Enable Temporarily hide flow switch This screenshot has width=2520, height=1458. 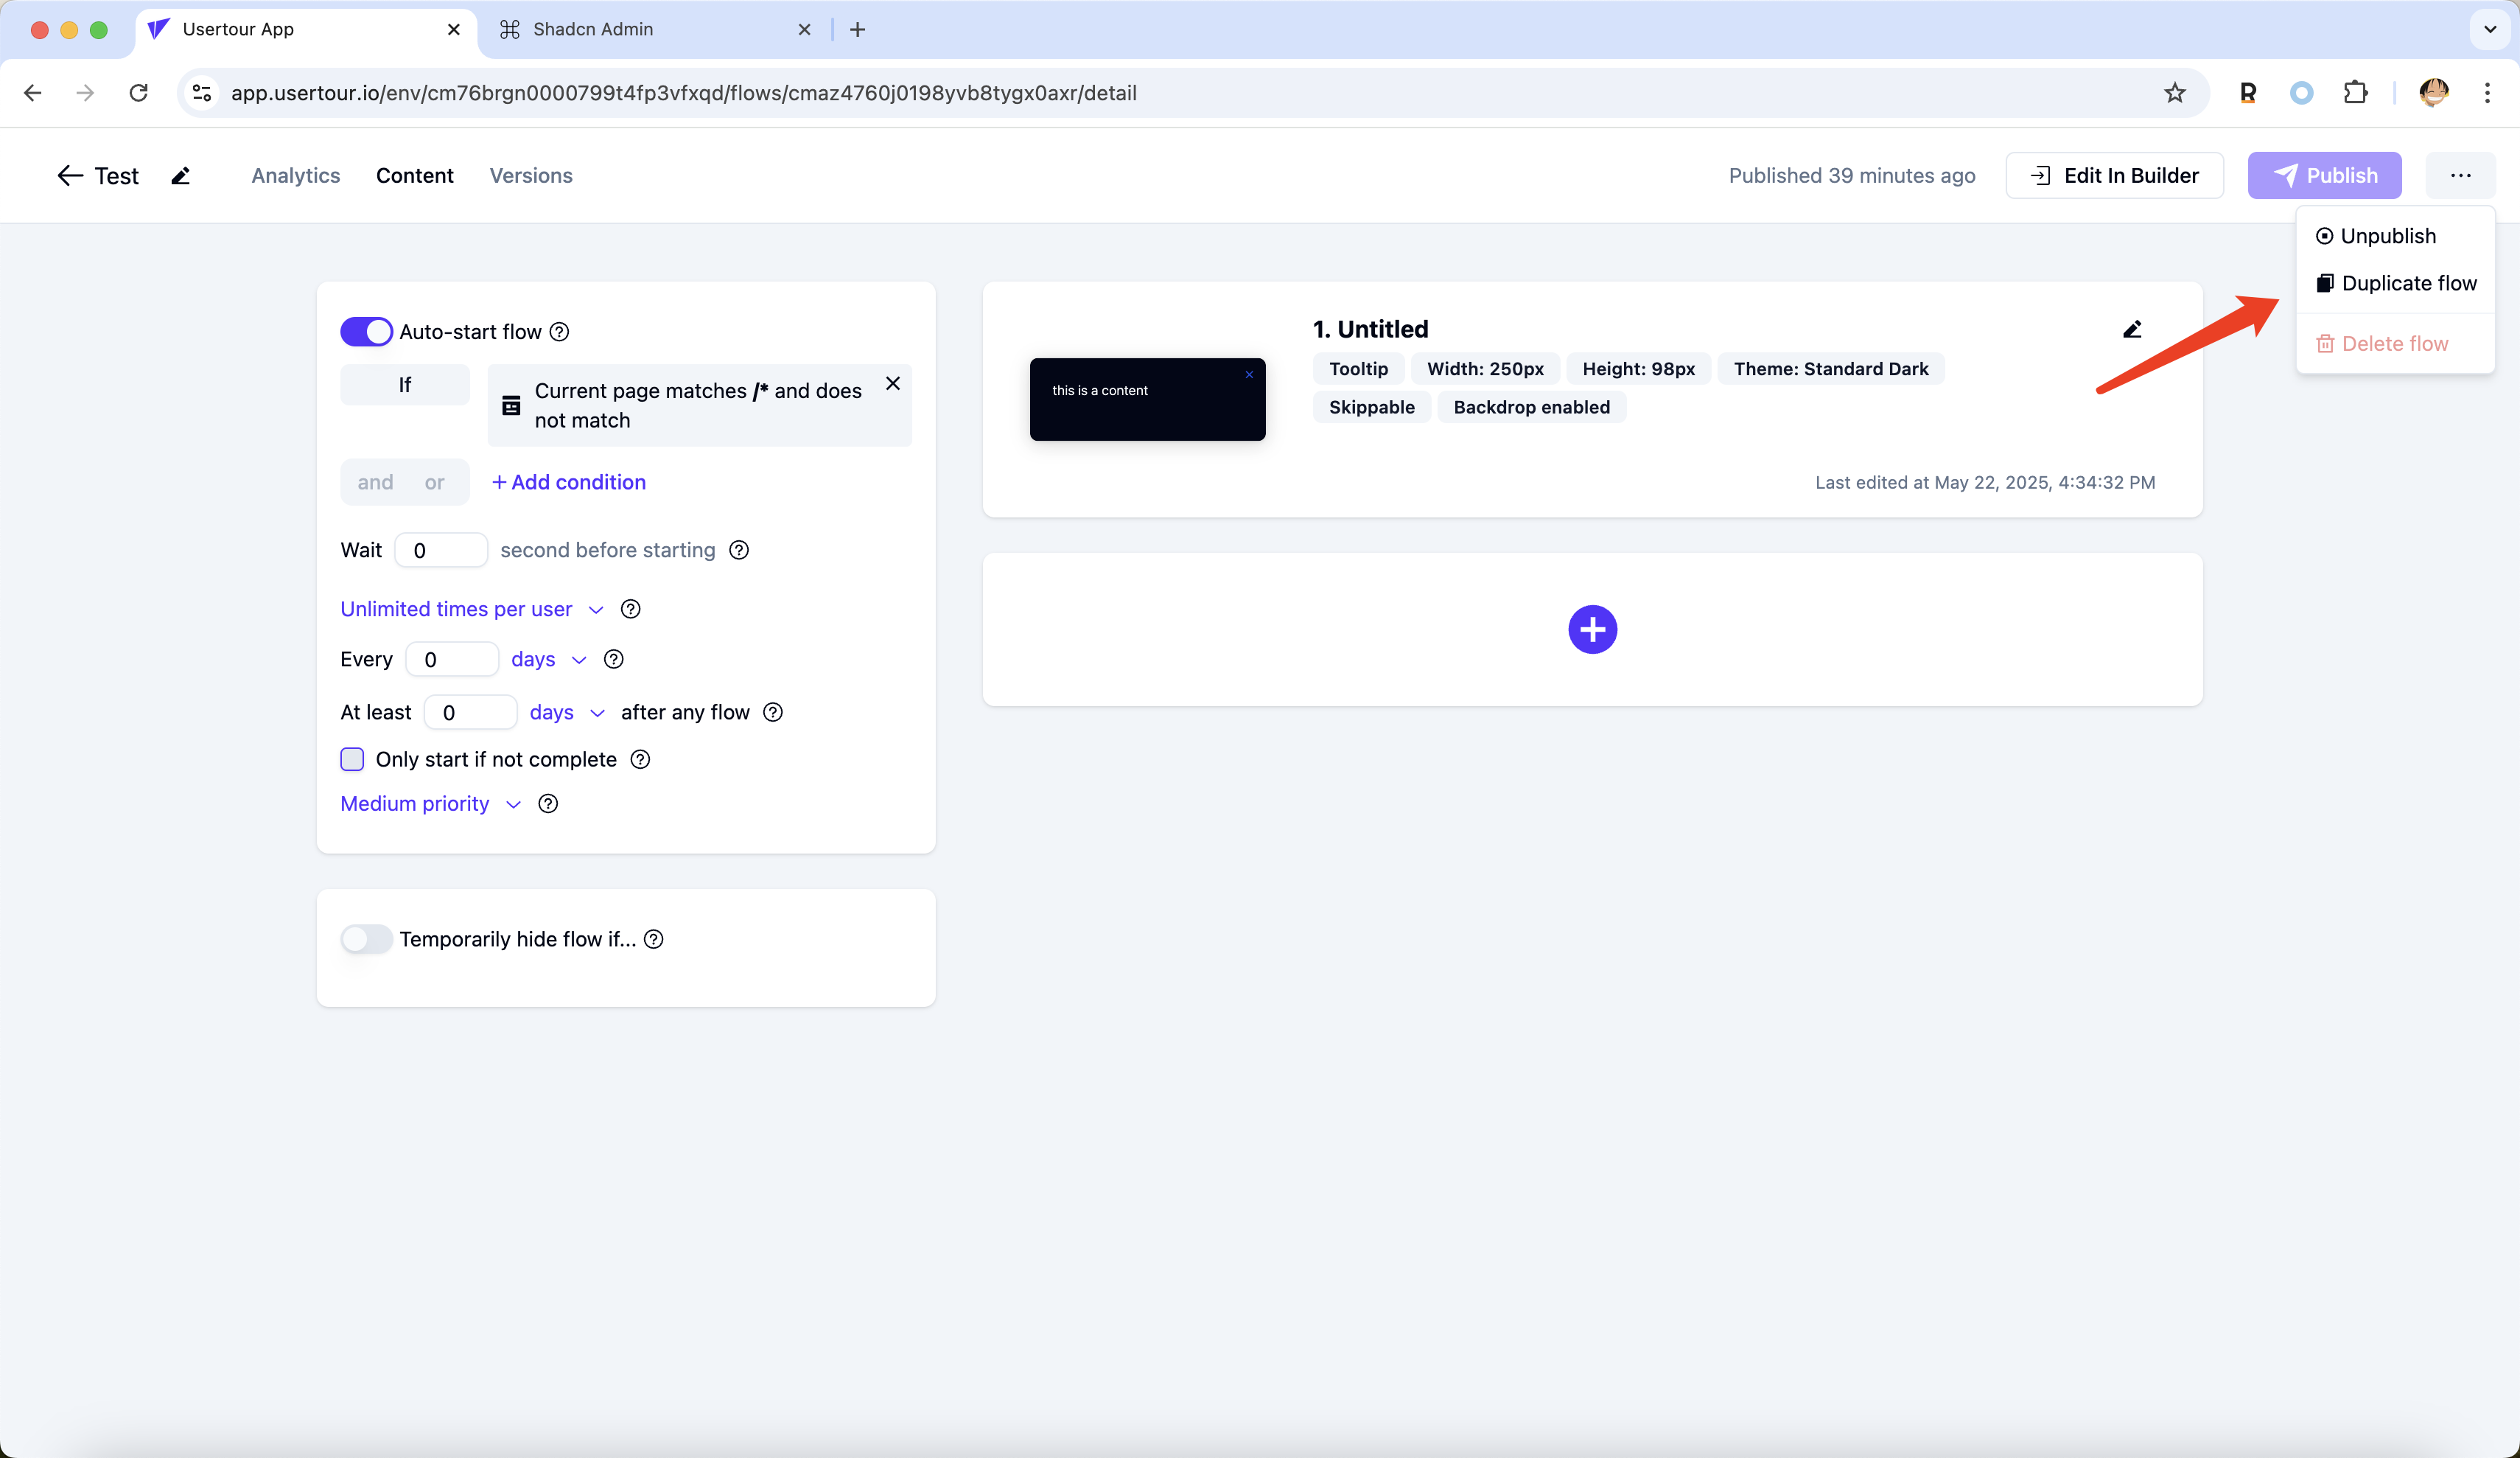[x=366, y=940]
